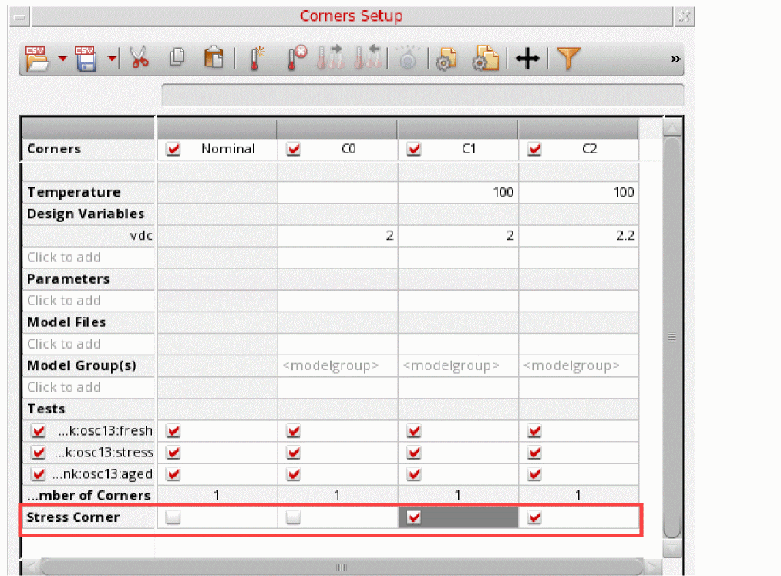Image resolution: width=781 pixels, height=576 pixels.
Task: Click the Paste clipboard icon
Action: click(214, 57)
